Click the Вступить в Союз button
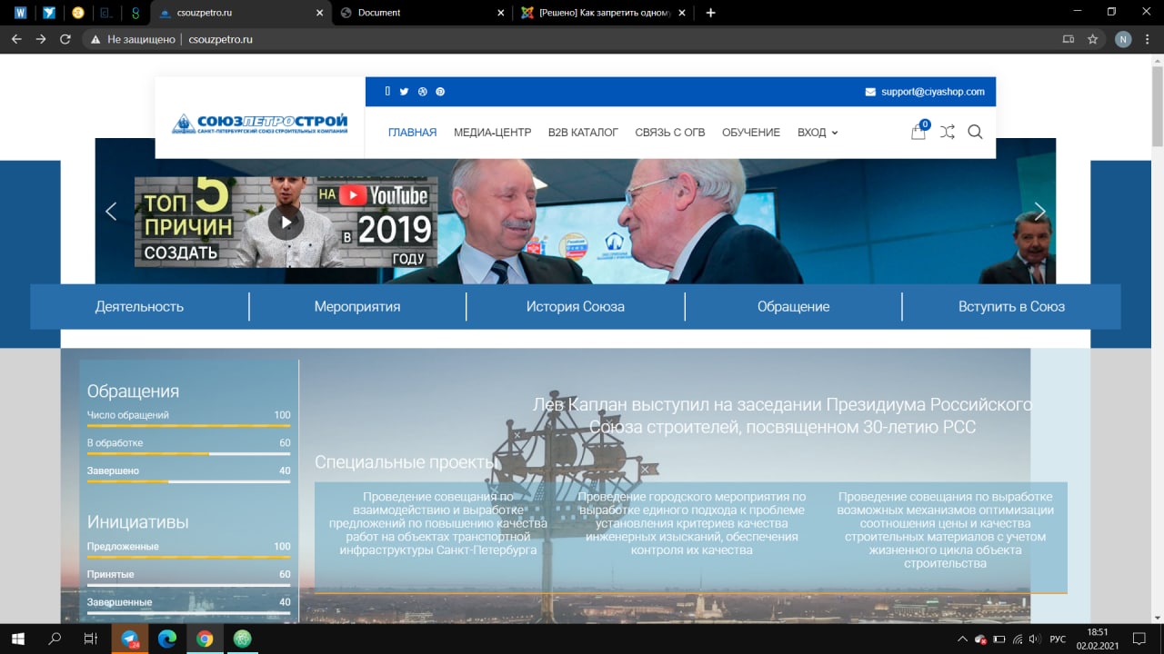1164x654 pixels. [1011, 307]
